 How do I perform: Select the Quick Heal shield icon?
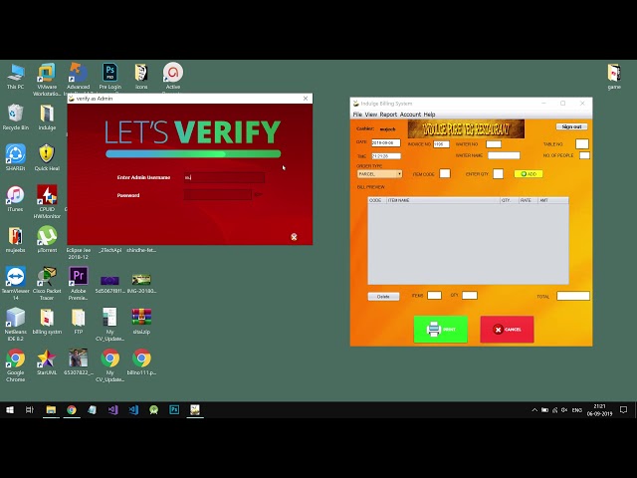click(47, 157)
